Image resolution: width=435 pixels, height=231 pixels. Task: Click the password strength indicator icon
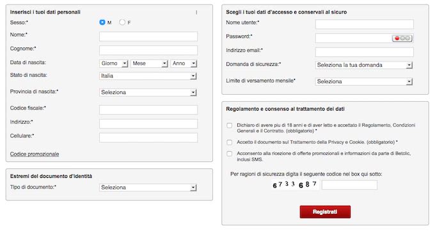402,38
